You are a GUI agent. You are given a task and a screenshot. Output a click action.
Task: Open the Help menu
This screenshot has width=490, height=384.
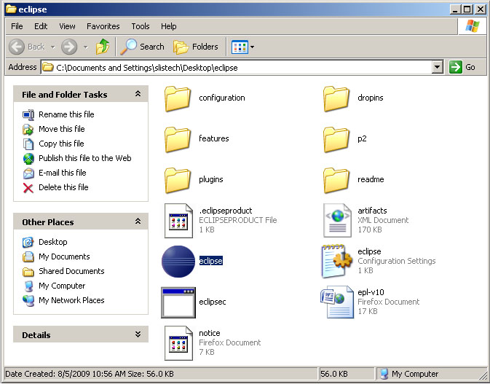pos(169,26)
